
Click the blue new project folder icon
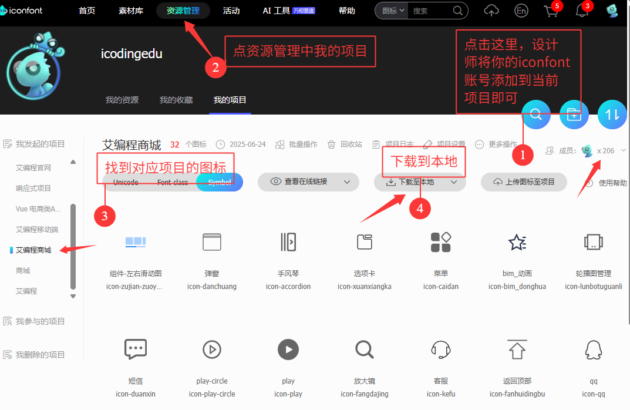(574, 115)
